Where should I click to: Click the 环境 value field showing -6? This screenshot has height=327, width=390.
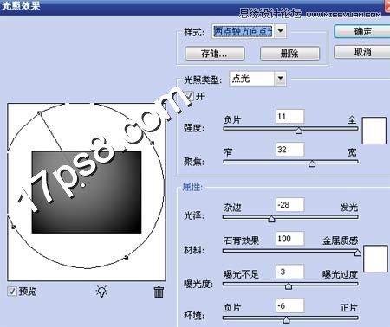[x=289, y=305]
